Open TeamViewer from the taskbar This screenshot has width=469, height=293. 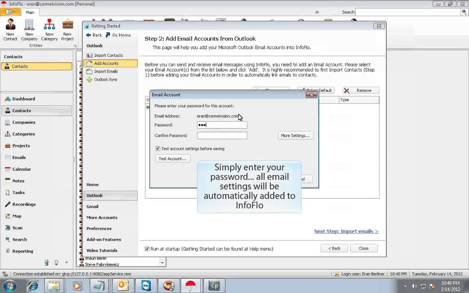tap(146, 286)
